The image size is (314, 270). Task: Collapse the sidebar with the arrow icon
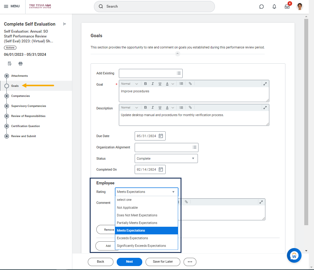click(64, 24)
